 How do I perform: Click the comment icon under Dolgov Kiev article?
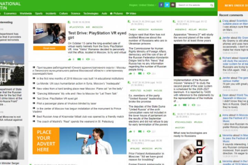pyautogui.click(x=139, y=74)
